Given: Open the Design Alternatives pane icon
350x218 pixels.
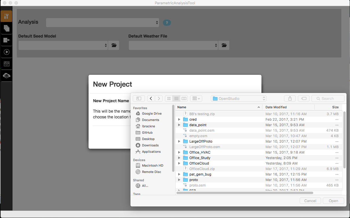Looking at the screenshot, I should 6,28.
